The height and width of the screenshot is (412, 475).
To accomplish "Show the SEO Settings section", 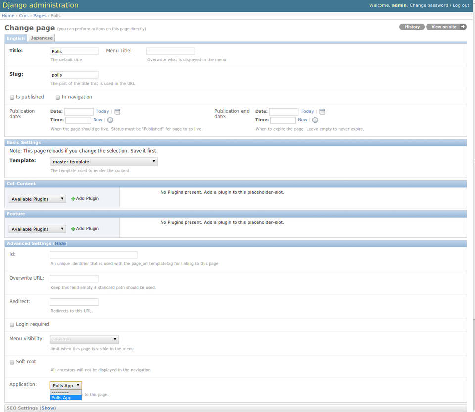I will [48, 408].
